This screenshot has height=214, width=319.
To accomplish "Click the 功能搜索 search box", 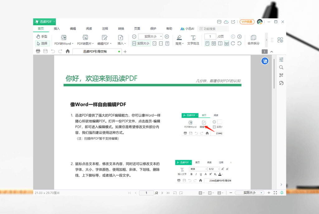I will [x=213, y=29].
